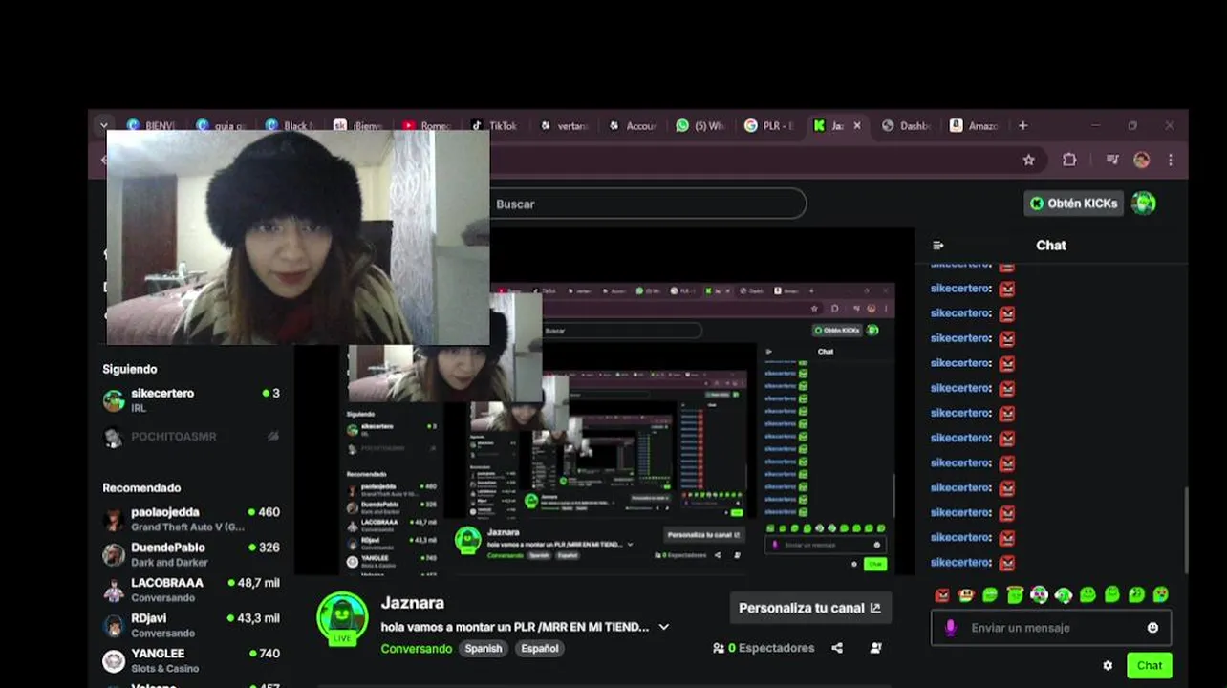Insert the ninth green wide-eyed emote

point(1136,594)
